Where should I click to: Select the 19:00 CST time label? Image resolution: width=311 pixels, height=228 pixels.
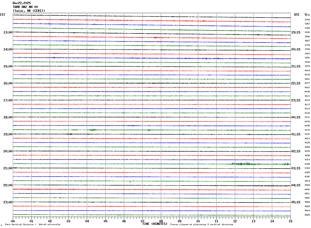pyautogui.click(x=8, y=134)
